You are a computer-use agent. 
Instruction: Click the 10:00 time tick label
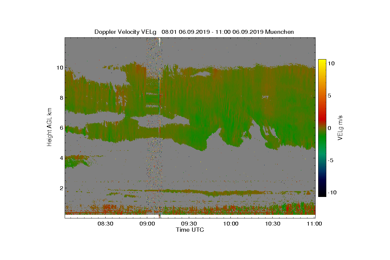pos(231,224)
